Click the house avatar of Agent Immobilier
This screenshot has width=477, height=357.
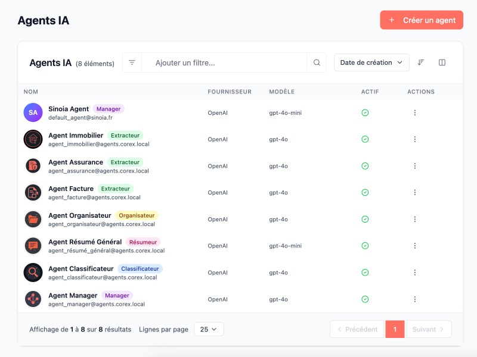[x=33, y=139]
